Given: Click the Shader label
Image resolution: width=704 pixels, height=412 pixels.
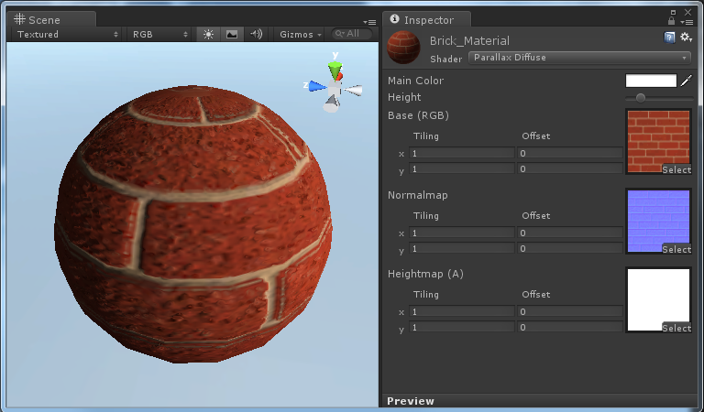Looking at the screenshot, I should click(445, 60).
